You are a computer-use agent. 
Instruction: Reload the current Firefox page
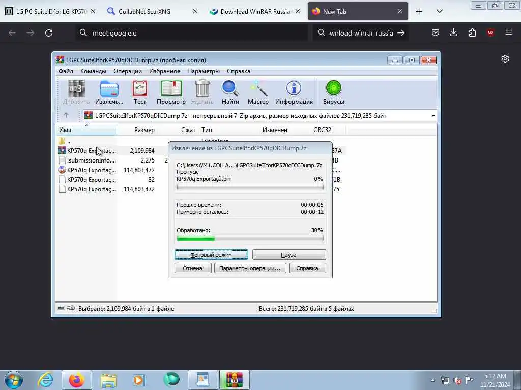(49, 33)
